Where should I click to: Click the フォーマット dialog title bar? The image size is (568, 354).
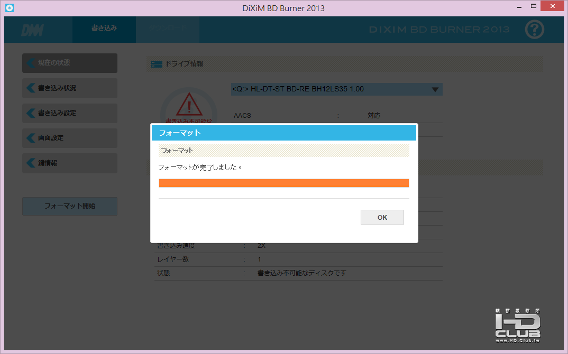(283, 133)
